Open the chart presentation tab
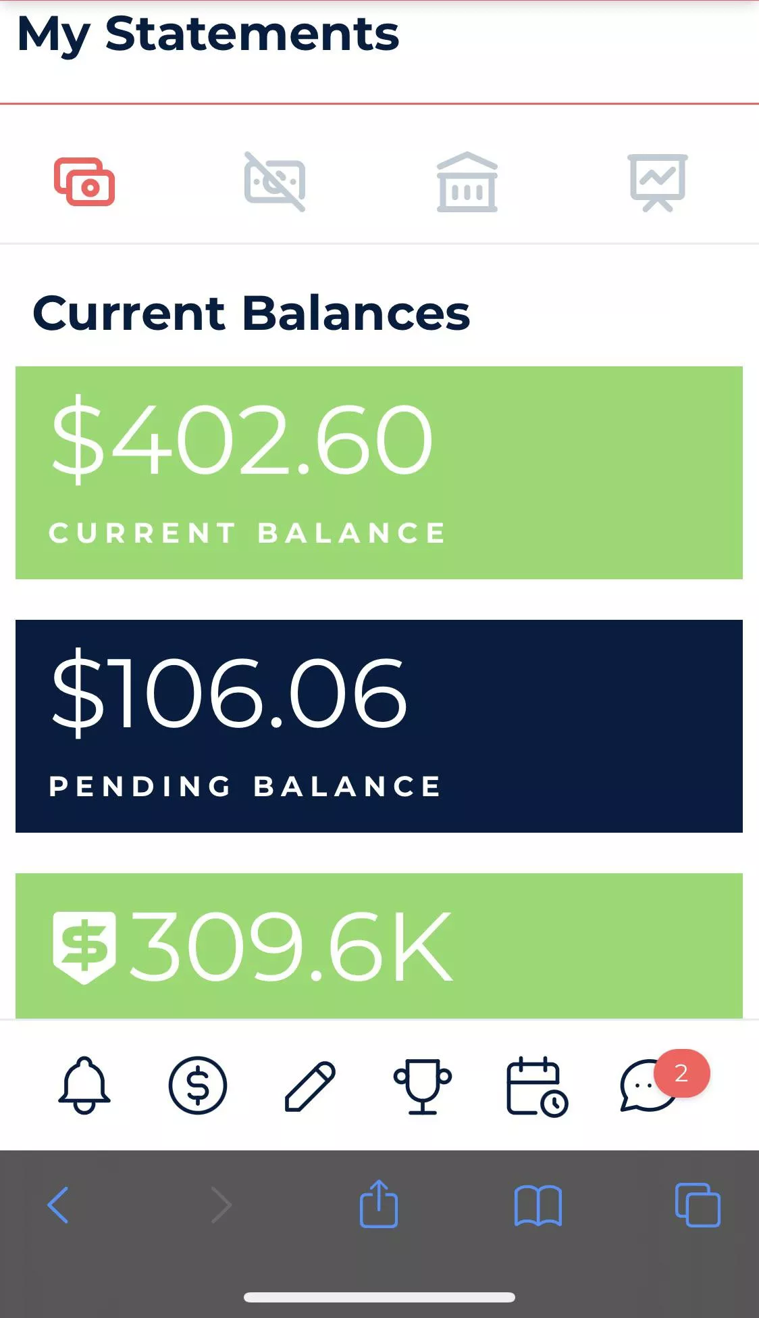This screenshot has height=1318, width=759. (x=658, y=182)
